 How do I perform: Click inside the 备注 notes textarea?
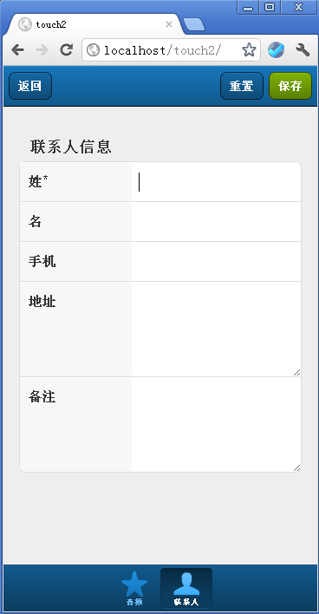[x=216, y=424]
